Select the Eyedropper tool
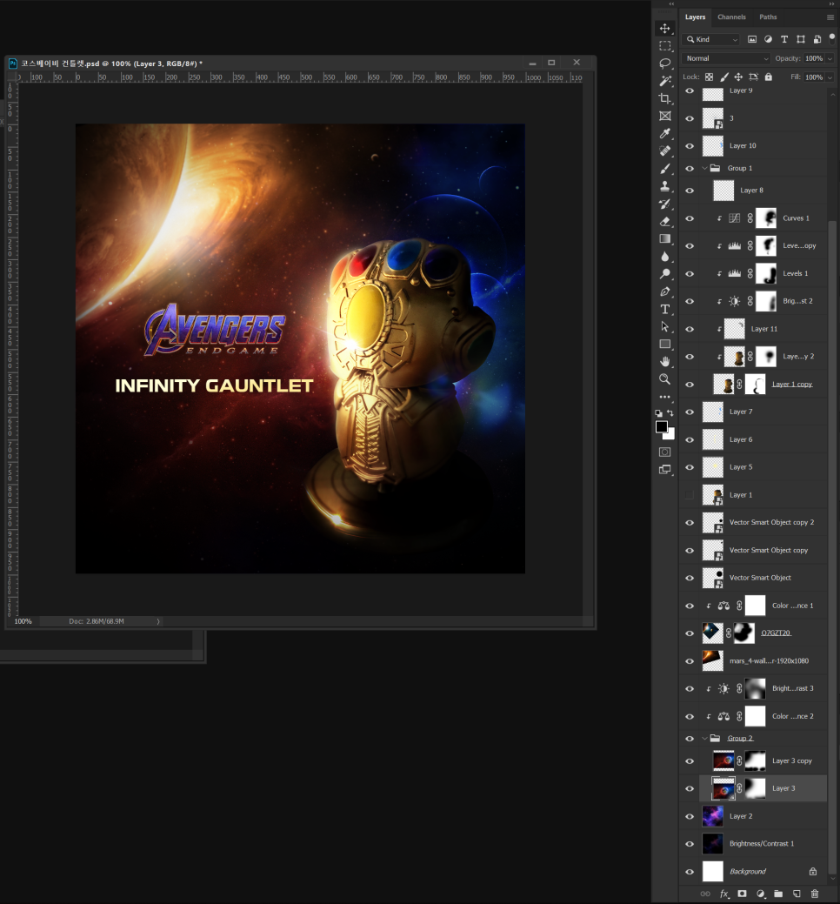 point(665,134)
